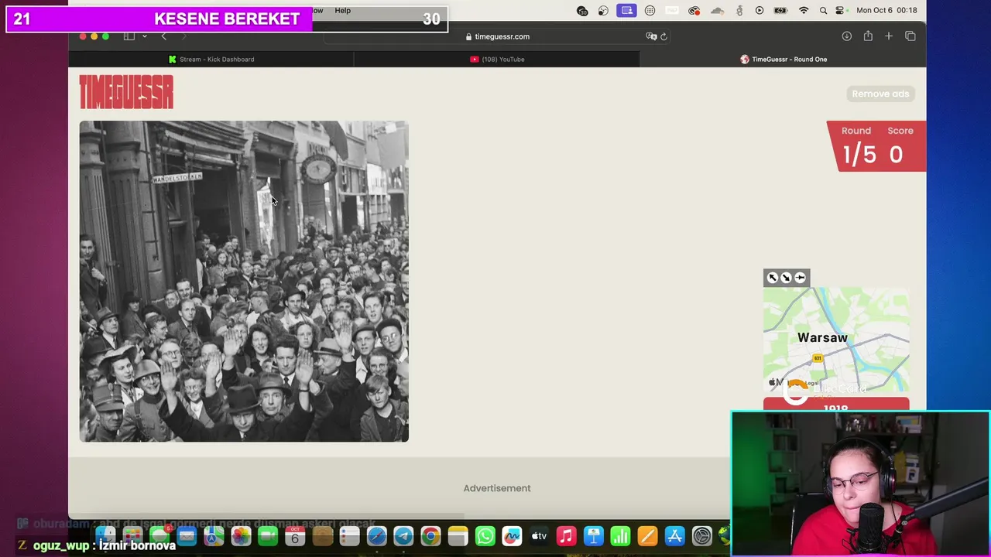
Task: Open Calendar from the Dock
Action: [x=295, y=536]
